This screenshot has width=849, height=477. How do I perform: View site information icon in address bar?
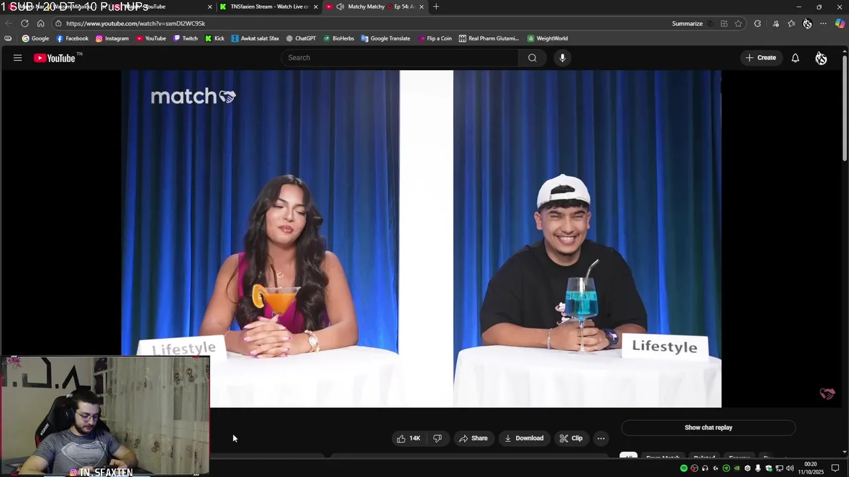pos(58,23)
